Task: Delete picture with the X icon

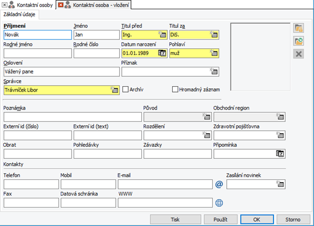Action: pyautogui.click(x=299, y=54)
